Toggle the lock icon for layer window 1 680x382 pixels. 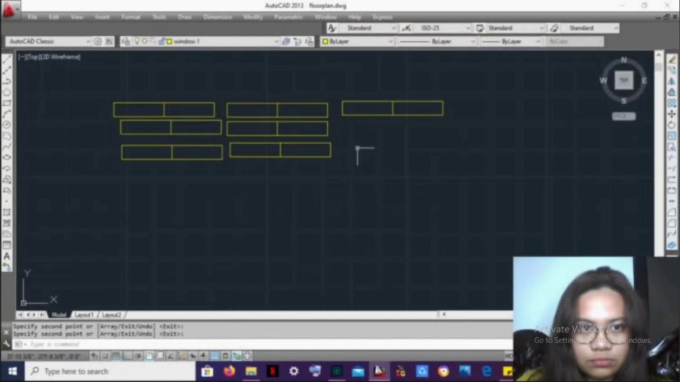click(x=161, y=41)
